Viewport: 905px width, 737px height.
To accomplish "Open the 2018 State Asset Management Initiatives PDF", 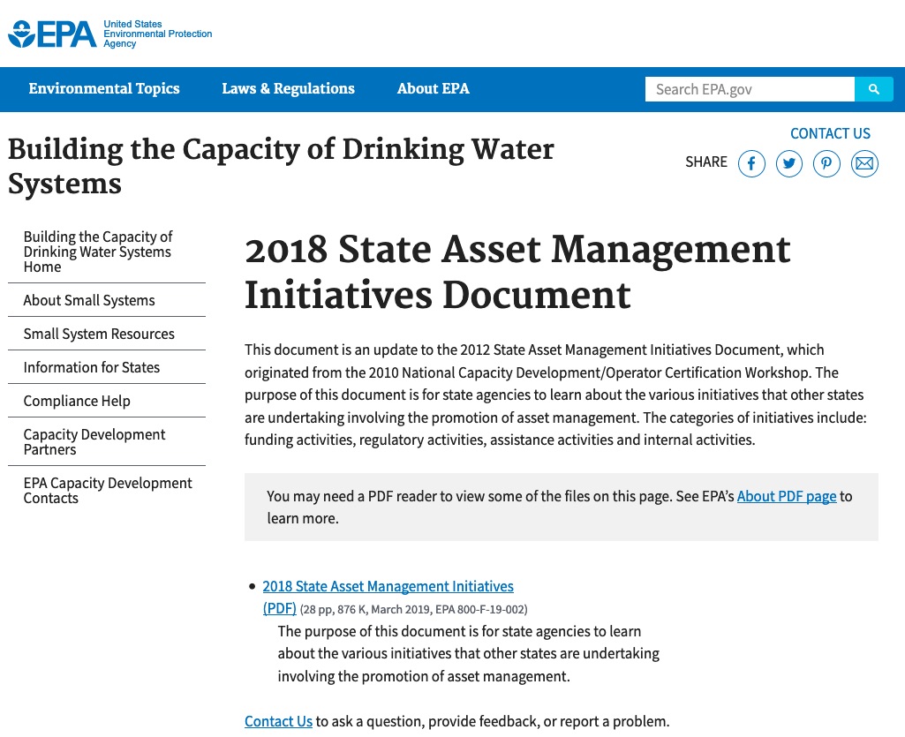I will pyautogui.click(x=388, y=586).
